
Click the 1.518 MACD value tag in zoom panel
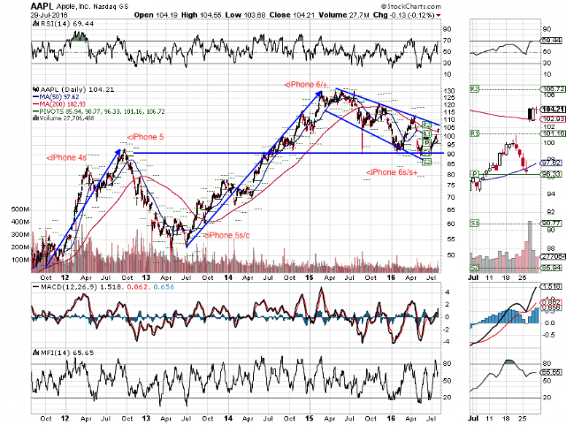click(550, 286)
